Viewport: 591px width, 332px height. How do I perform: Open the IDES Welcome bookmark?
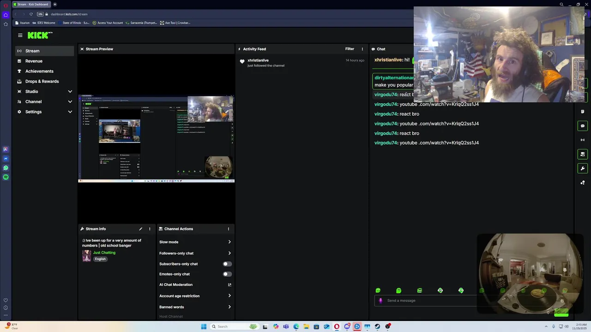pos(44,23)
